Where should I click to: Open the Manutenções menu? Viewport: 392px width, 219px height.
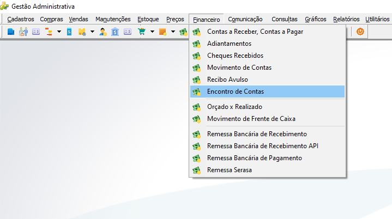pyautogui.click(x=113, y=19)
